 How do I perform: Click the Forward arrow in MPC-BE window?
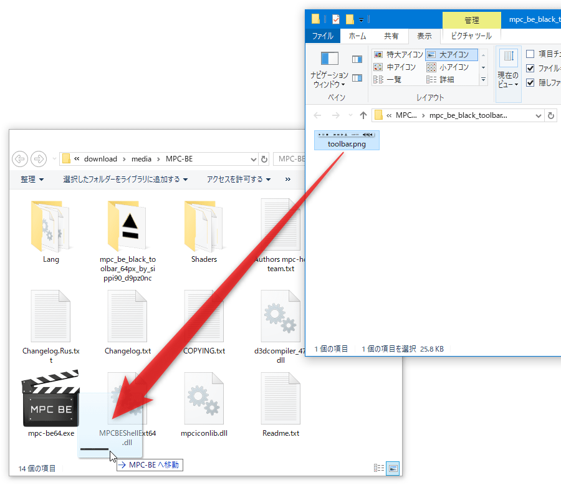click(x=39, y=159)
